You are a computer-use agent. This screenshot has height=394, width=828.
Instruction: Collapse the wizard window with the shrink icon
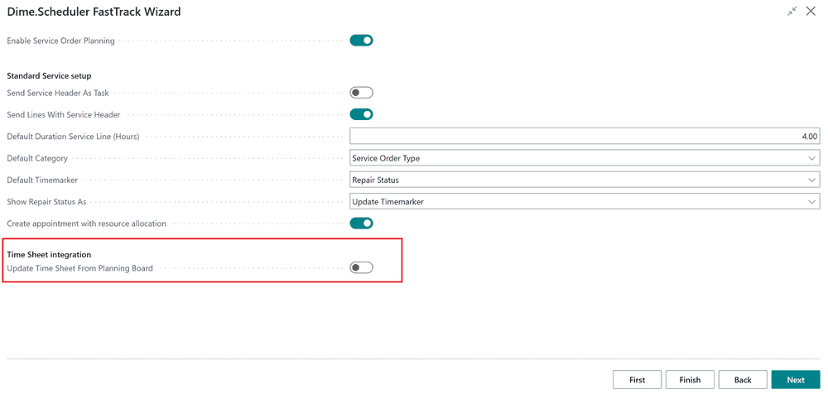[x=792, y=11]
